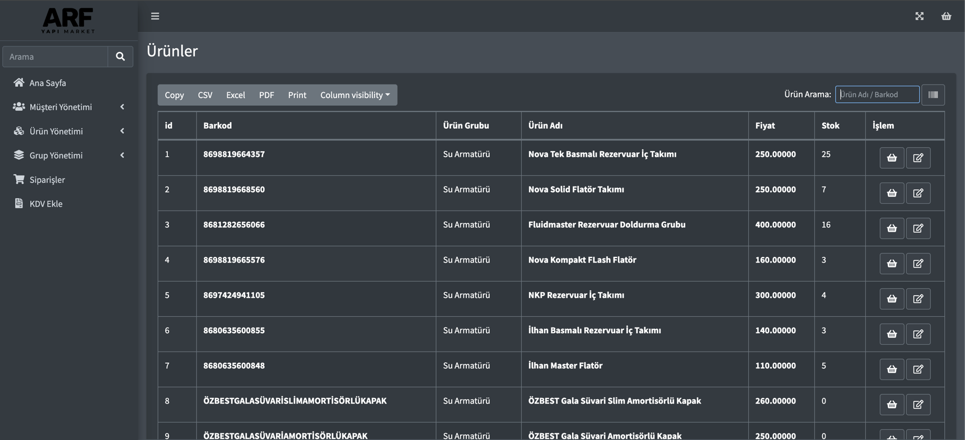This screenshot has width=965, height=440.
Task: Edit the Nova Solid Flatör Takımı product
Action: [x=919, y=193]
